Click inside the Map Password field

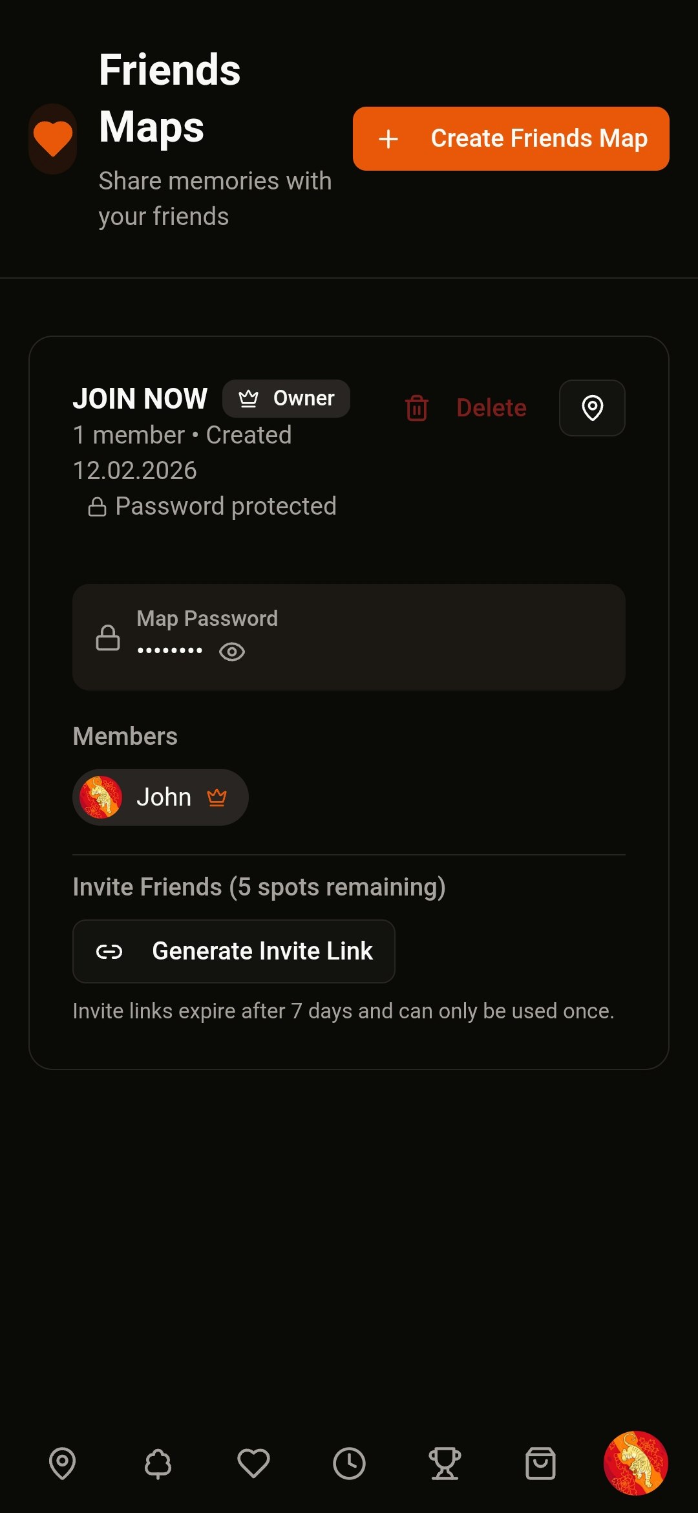click(349, 637)
